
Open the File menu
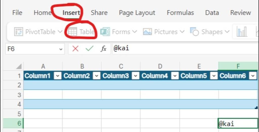pos(17,13)
